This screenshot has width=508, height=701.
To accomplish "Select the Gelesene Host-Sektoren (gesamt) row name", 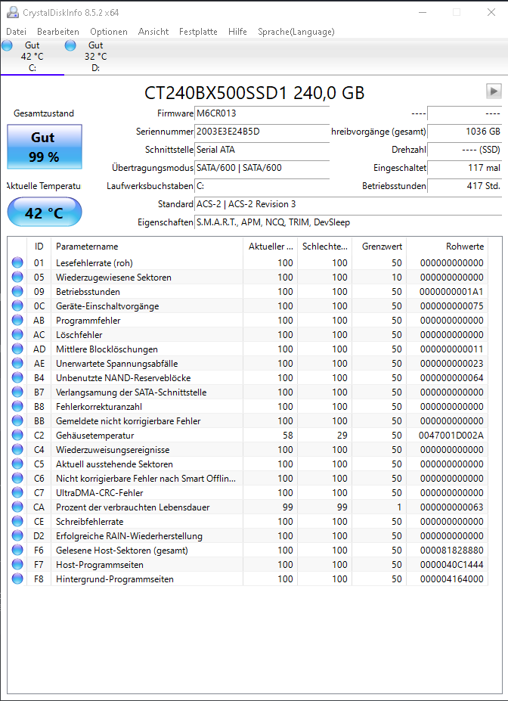I will [x=122, y=551].
